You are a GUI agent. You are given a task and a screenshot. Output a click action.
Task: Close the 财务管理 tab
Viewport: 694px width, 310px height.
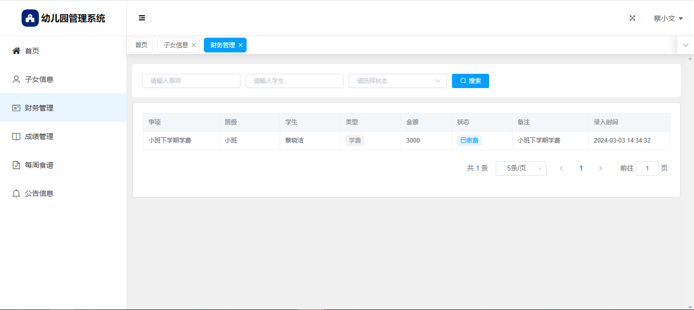coord(240,45)
